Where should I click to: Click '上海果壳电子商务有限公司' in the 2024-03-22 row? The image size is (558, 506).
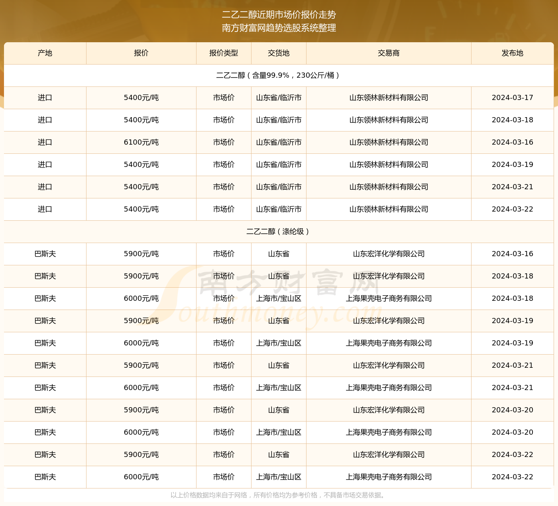click(389, 477)
